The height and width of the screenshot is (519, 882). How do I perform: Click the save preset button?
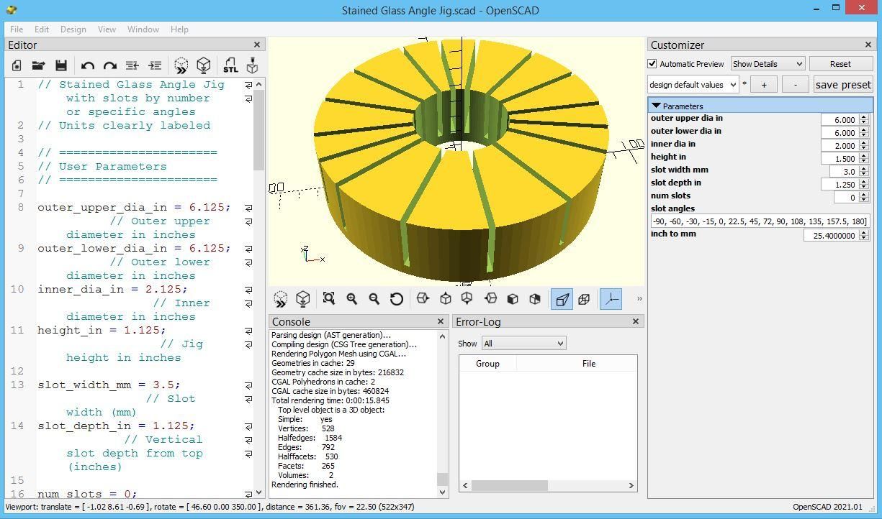click(843, 84)
